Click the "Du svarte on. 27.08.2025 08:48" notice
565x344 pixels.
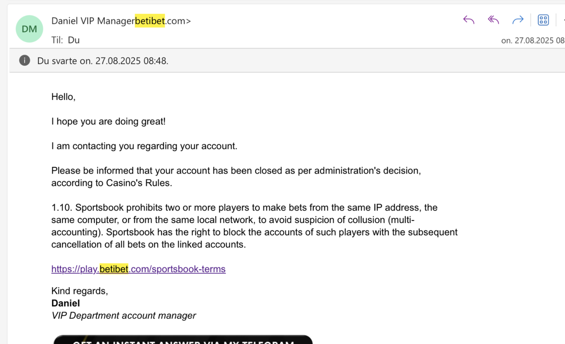click(102, 61)
